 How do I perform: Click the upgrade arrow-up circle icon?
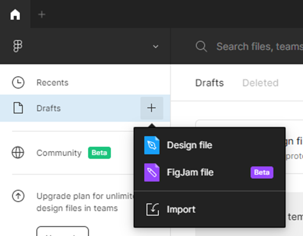coord(18,196)
